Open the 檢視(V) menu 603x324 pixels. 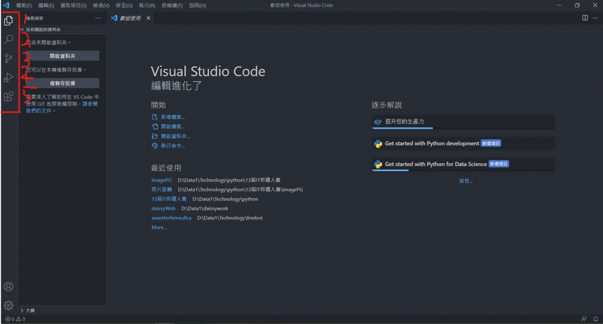pos(101,5)
